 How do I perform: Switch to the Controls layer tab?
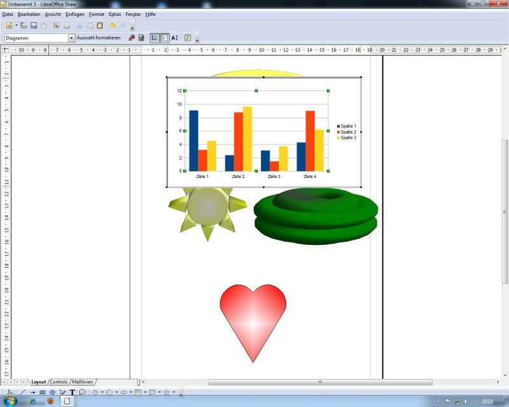click(x=59, y=382)
